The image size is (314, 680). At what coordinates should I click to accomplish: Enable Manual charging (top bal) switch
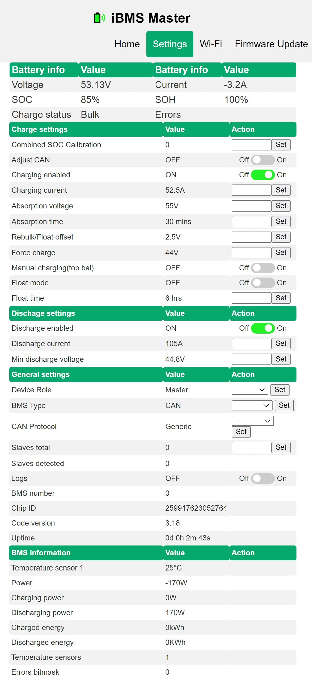(262, 268)
